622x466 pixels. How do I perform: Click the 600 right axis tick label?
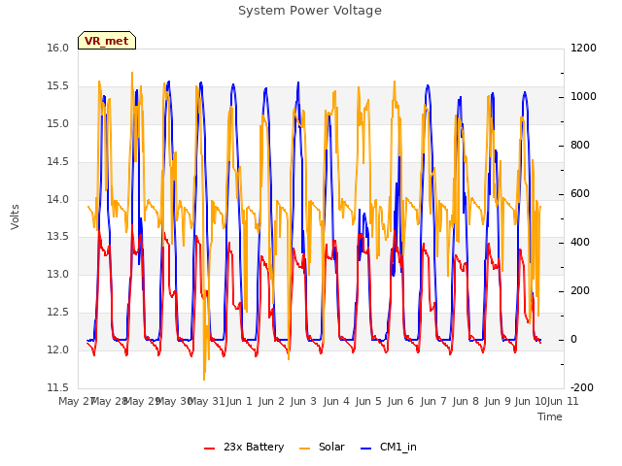coord(580,194)
